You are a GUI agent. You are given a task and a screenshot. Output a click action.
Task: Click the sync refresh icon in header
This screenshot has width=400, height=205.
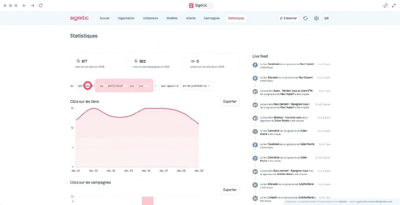coord(305,18)
